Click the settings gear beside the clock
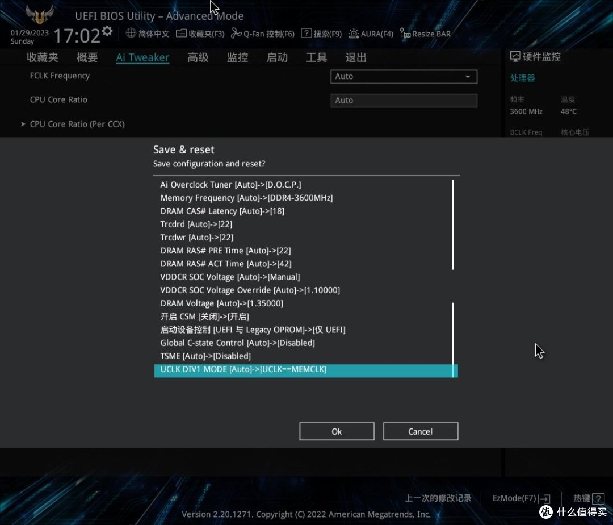613x525 pixels. tap(107, 31)
